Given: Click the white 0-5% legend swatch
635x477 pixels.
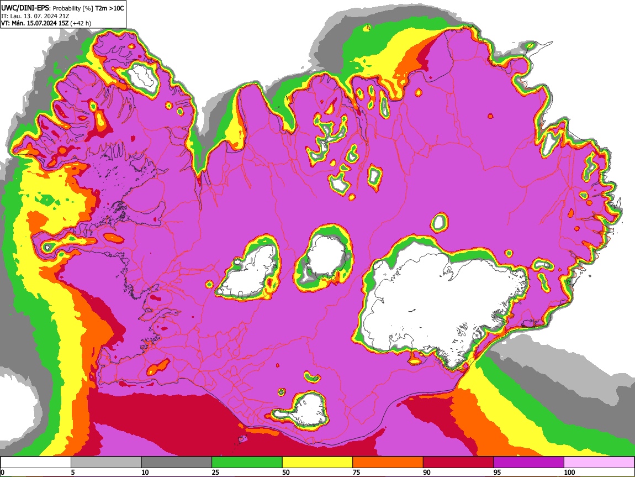Looking at the screenshot, I should [36, 463].
